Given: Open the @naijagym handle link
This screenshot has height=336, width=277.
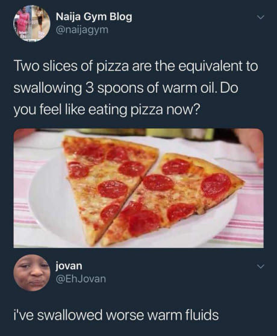Looking at the screenshot, I should point(82,30).
